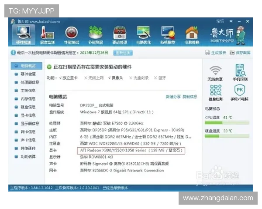Open the 电脑优化 monitor icon
The image size is (262, 209).
click(144, 35)
